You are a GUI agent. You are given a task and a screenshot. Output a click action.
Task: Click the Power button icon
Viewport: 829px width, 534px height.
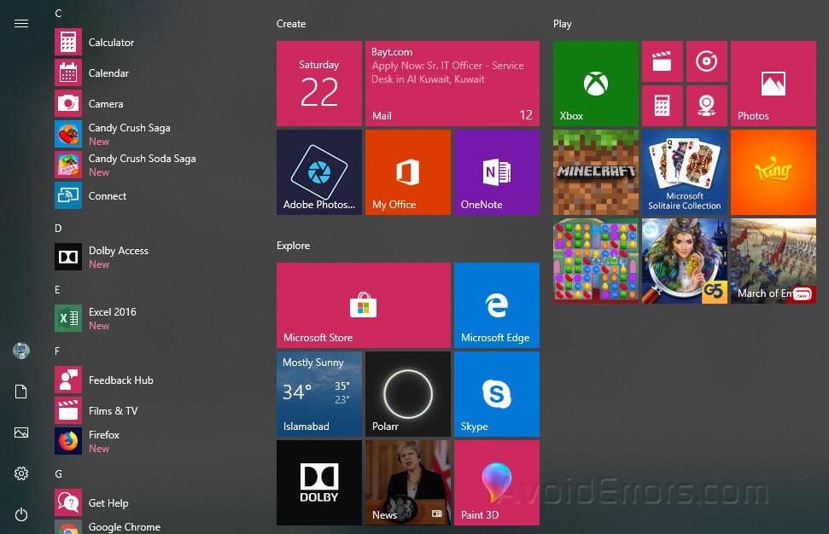(x=20, y=514)
